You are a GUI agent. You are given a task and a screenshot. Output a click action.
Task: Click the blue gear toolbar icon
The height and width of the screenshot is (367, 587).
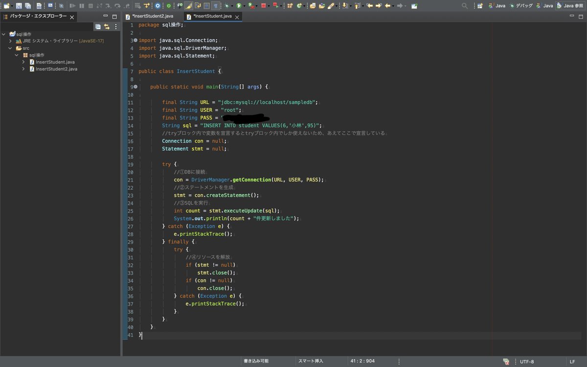[158, 6]
